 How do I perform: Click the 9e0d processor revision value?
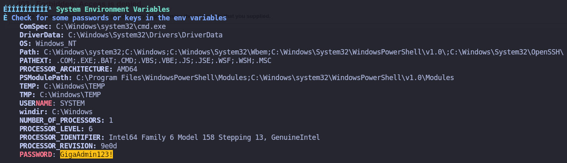(x=108, y=146)
